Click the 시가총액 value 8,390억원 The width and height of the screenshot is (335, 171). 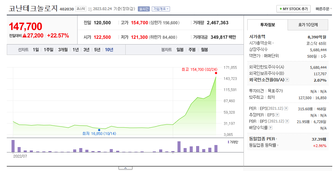pos(317,37)
